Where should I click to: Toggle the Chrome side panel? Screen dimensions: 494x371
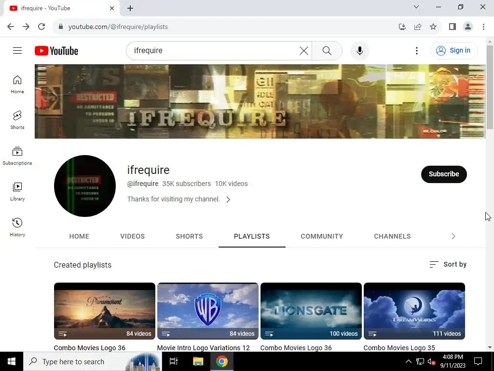click(x=453, y=27)
